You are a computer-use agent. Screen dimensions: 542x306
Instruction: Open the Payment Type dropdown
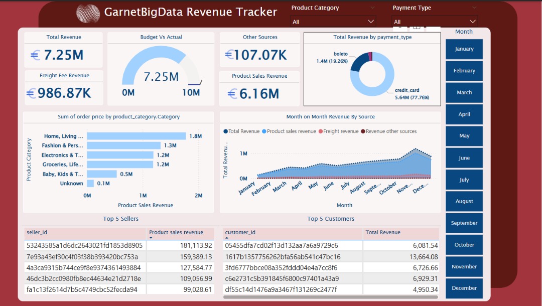(x=435, y=22)
